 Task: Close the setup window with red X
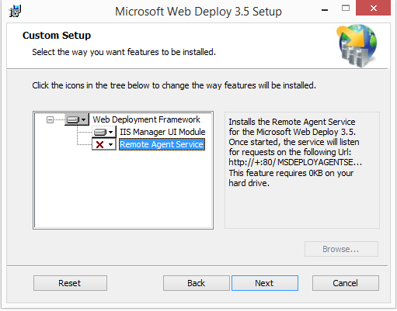click(373, 8)
